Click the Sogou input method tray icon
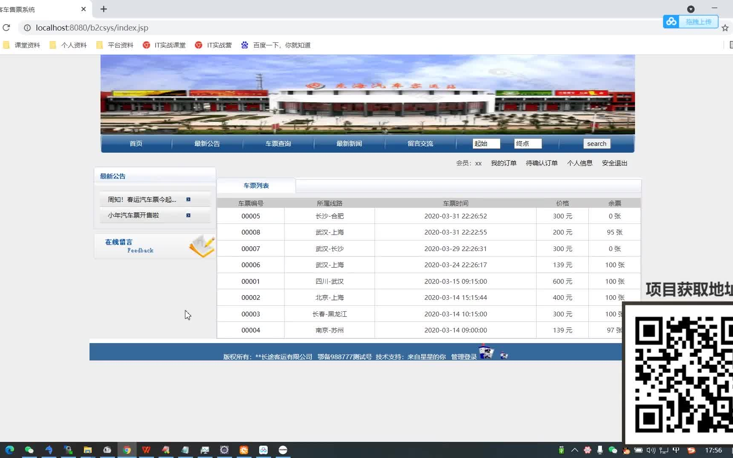The width and height of the screenshot is (733, 458). tap(691, 450)
